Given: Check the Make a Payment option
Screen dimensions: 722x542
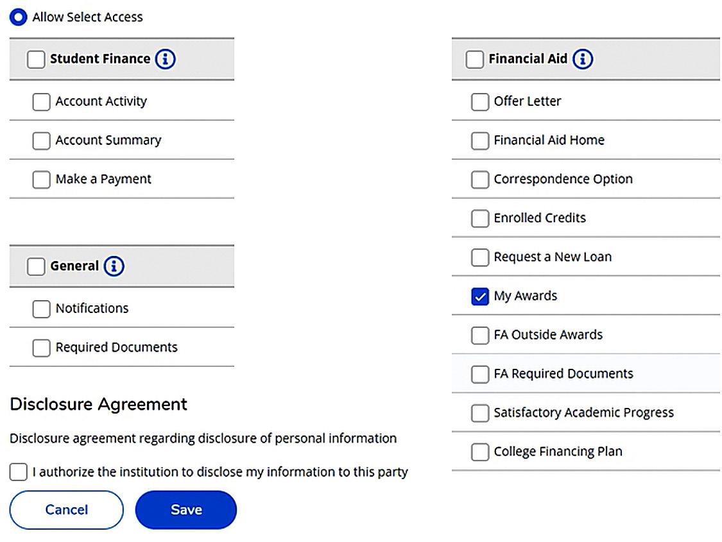Looking at the screenshot, I should 41,180.
